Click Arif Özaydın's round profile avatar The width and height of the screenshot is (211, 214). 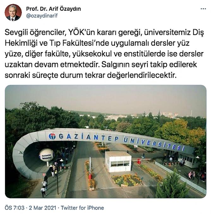tap(13, 12)
